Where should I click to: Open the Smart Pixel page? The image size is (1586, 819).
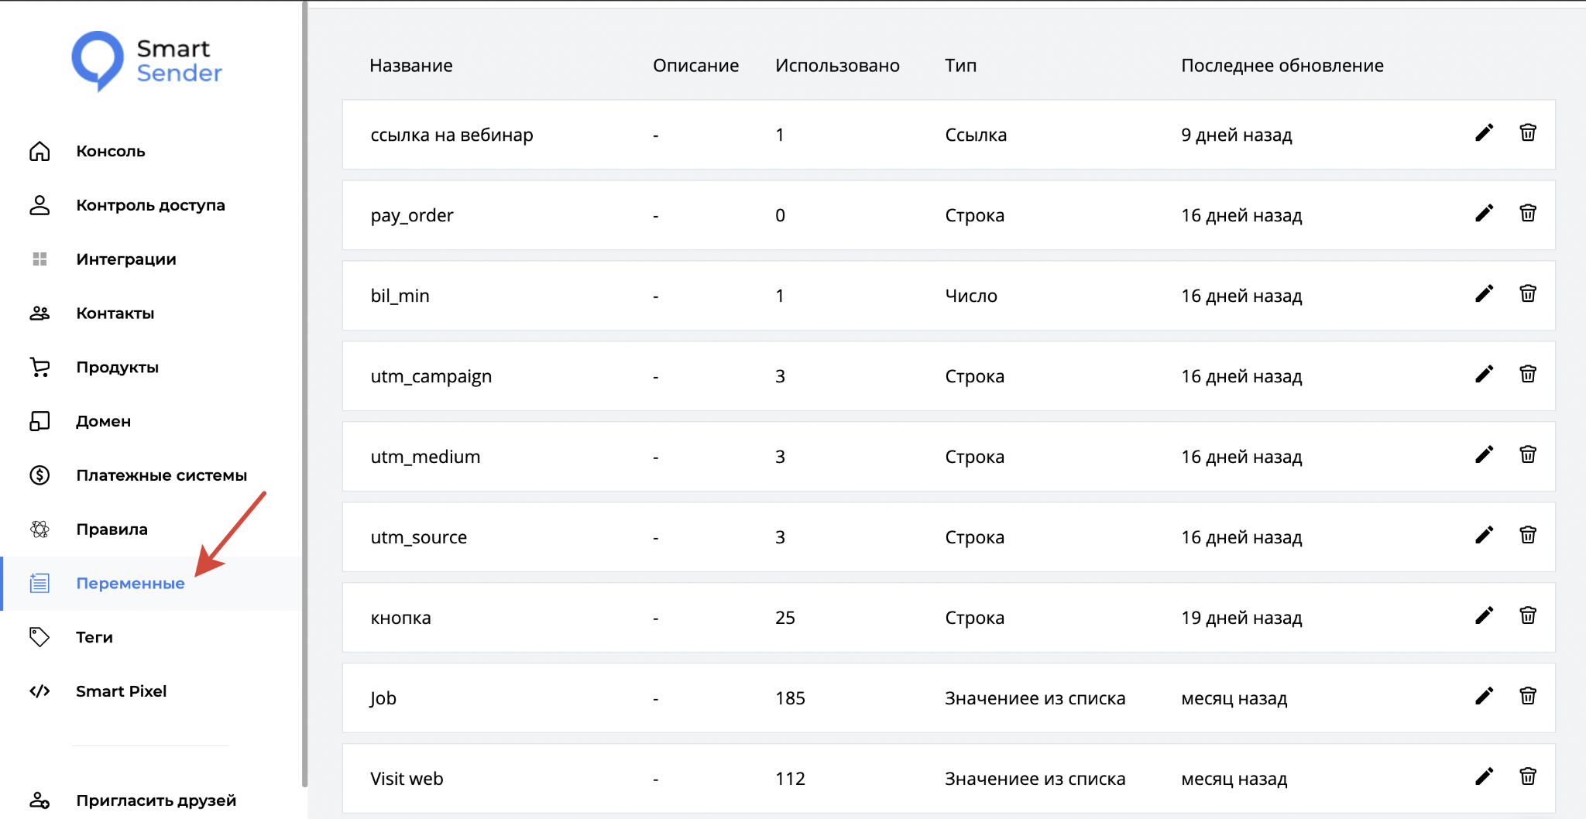(x=121, y=691)
